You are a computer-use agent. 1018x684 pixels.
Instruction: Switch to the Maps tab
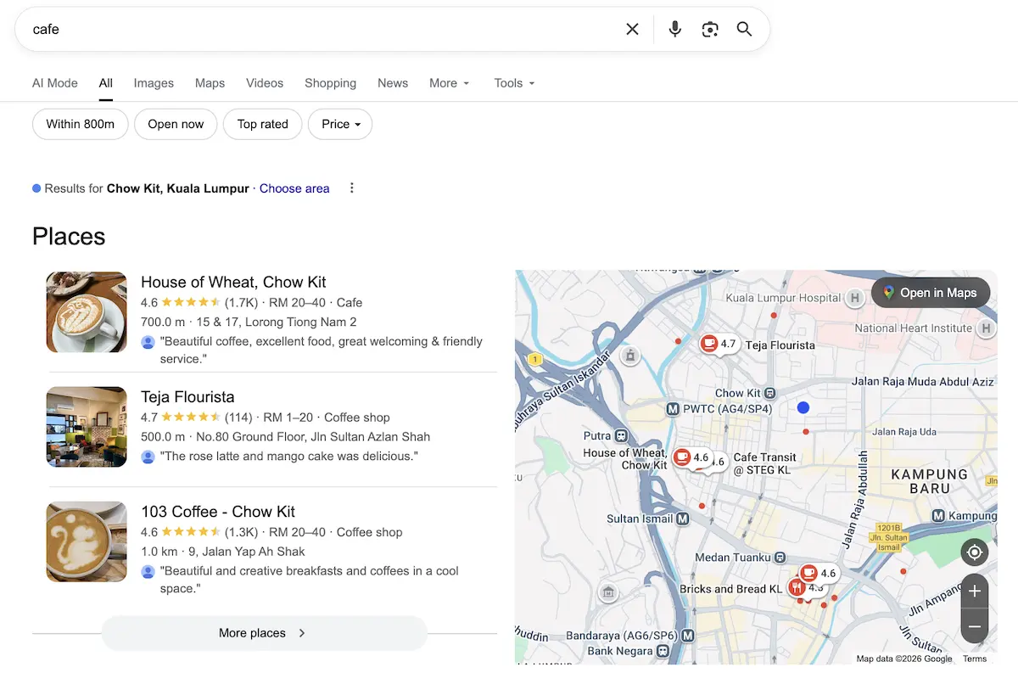[210, 83]
